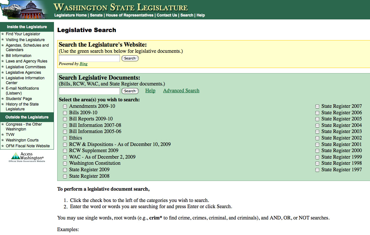Select the State Register 1997 checkbox
The width and height of the screenshot is (370, 235).
[x=317, y=170]
